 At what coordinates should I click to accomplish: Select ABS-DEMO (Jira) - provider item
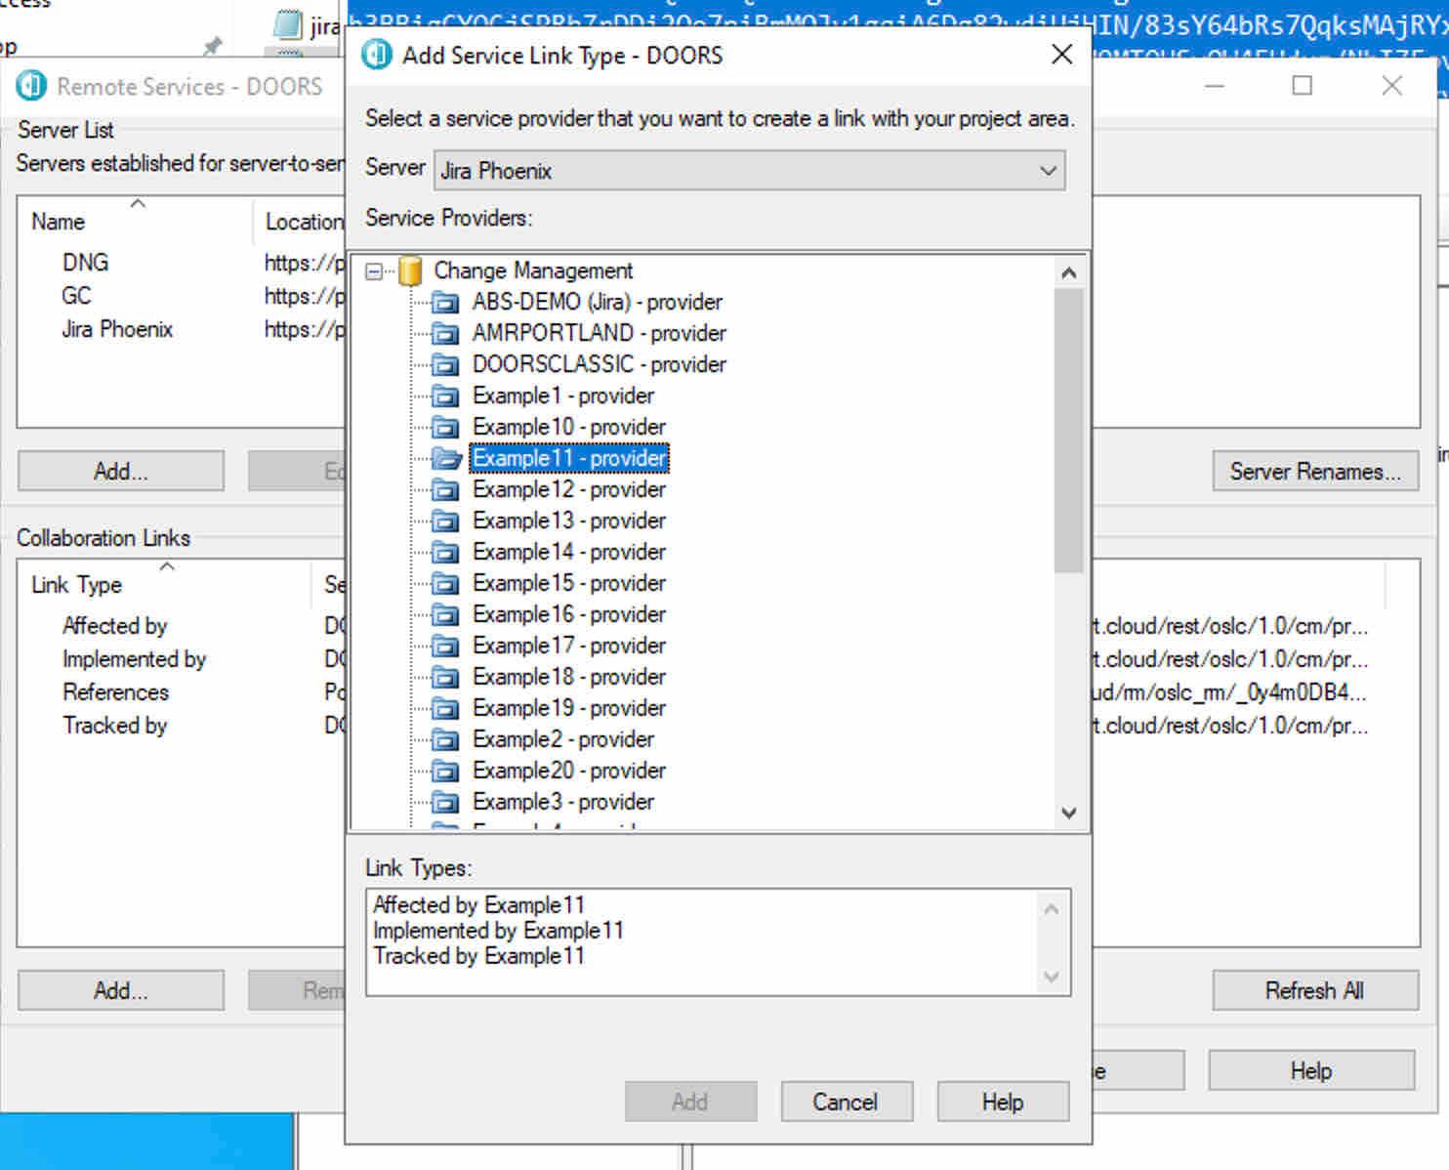point(598,302)
